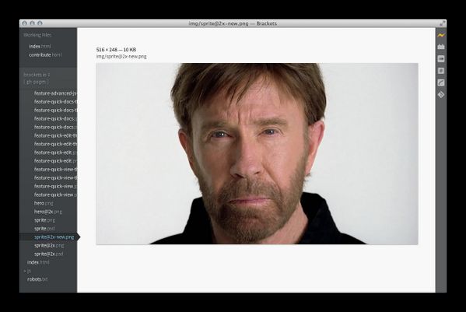Select hero.png in the file tree
This screenshot has width=466, height=312.
44,203
